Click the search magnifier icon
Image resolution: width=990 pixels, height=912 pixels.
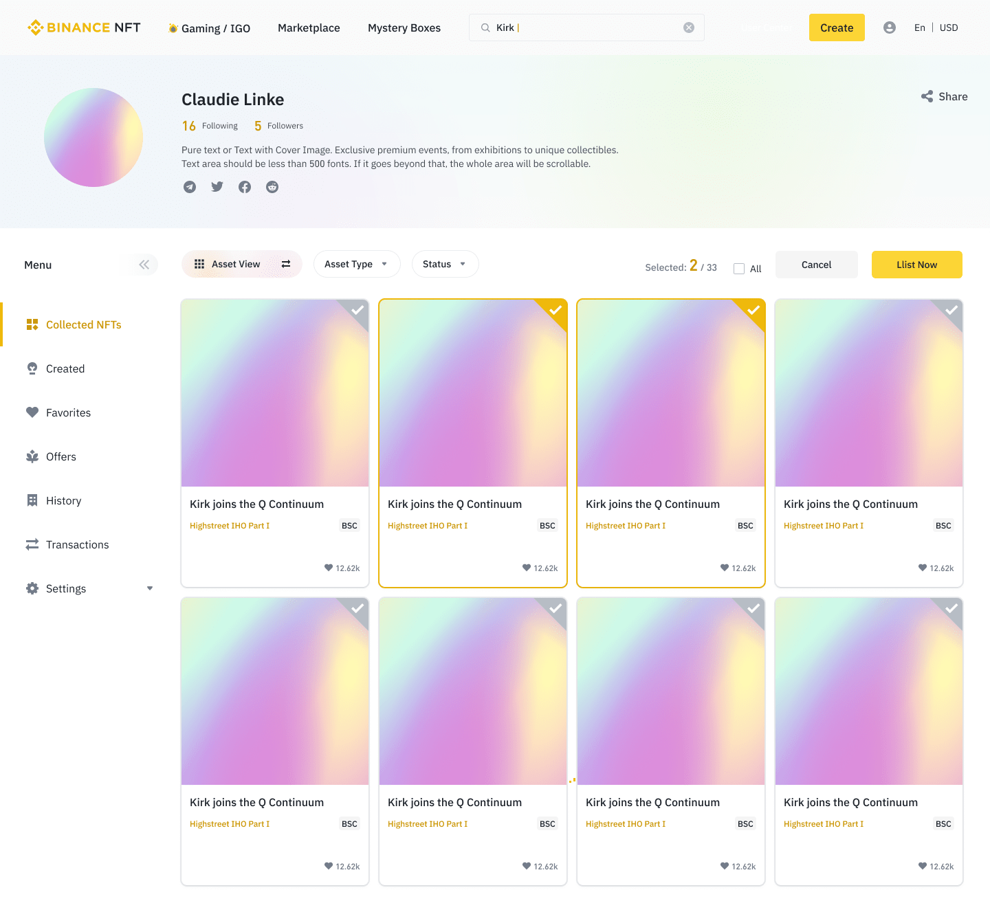point(485,27)
